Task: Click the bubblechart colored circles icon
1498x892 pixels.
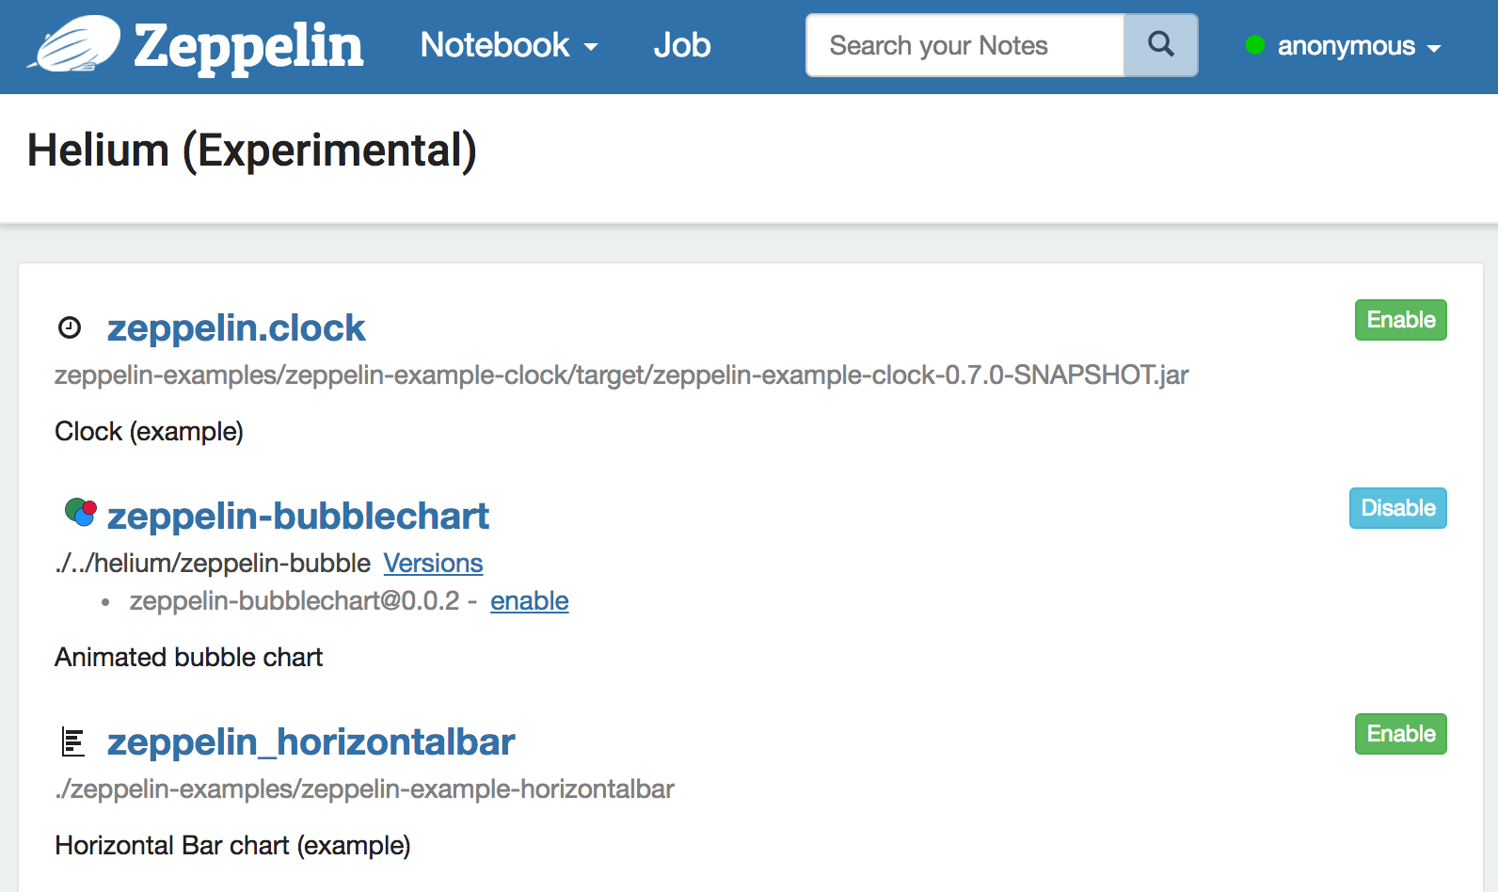Action: (x=81, y=513)
